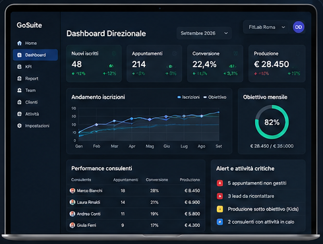Click the red alert icon for lead da ricontattare
Image resolution: width=323 pixels, height=244 pixels.
[220, 196]
